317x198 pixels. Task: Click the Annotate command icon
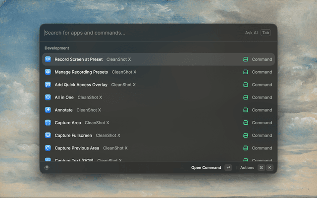[48, 110]
